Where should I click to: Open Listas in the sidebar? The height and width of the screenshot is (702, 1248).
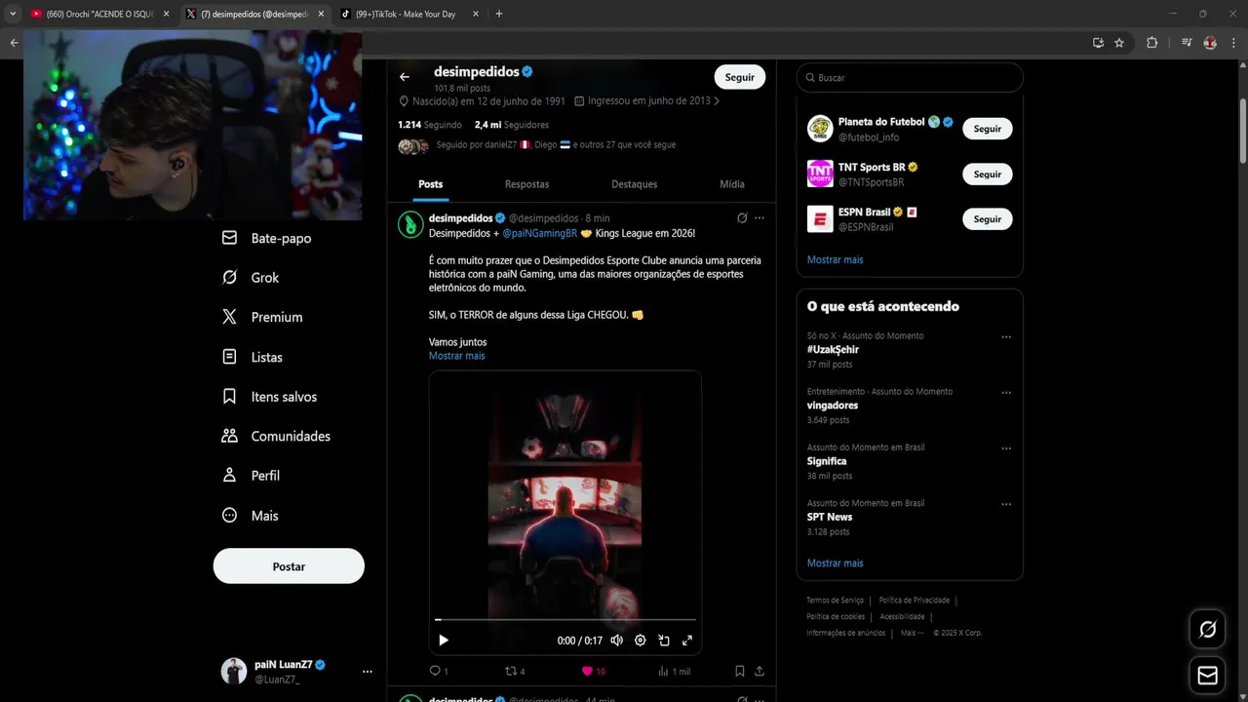(x=253, y=357)
